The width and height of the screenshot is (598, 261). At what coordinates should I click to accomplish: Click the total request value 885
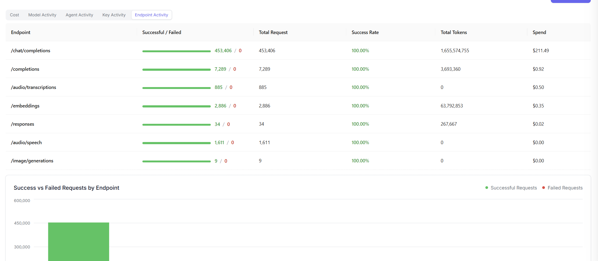[x=263, y=87]
